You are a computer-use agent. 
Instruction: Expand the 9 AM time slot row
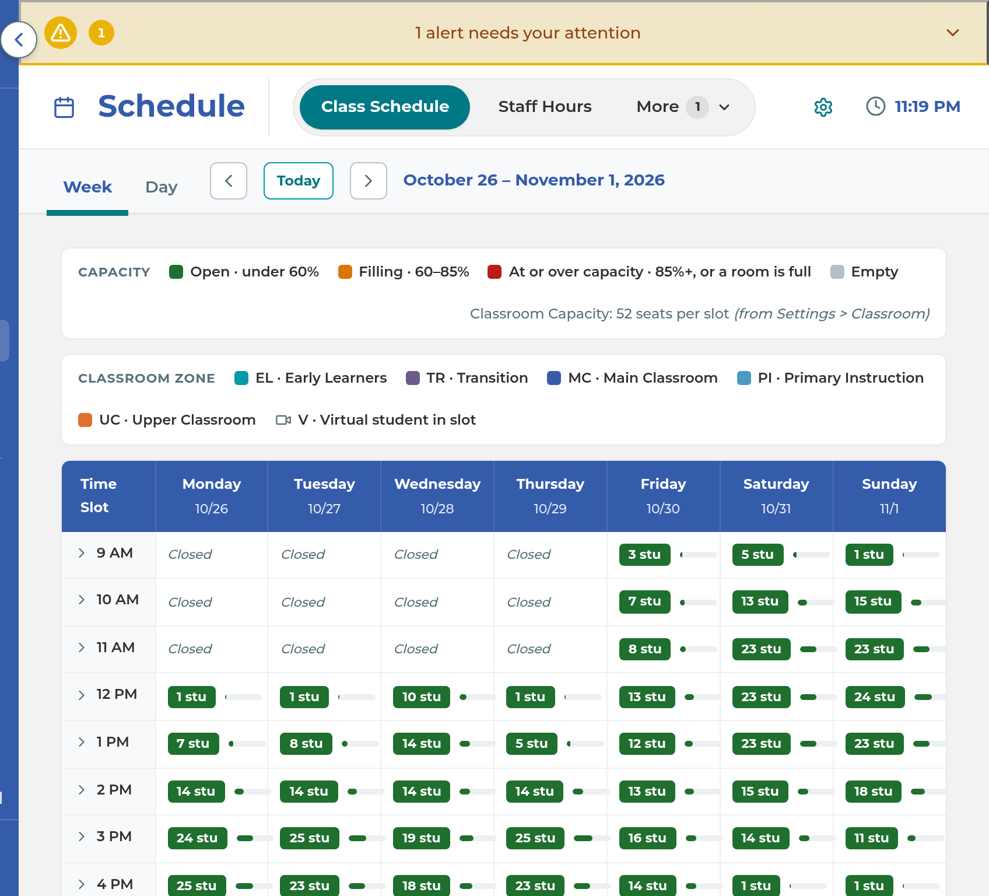coord(82,553)
